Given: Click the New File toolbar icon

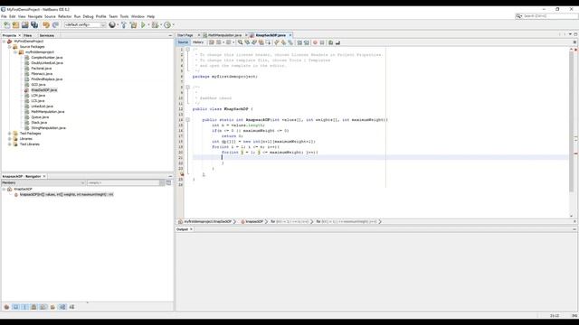Looking at the screenshot, I should (x=6, y=24).
